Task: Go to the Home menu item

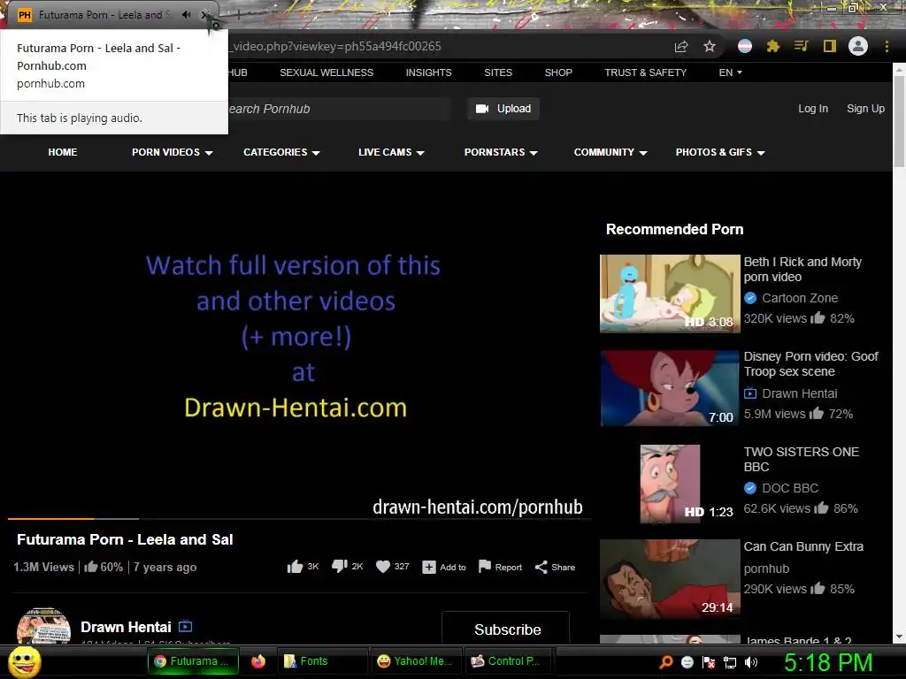Action: pyautogui.click(x=63, y=152)
